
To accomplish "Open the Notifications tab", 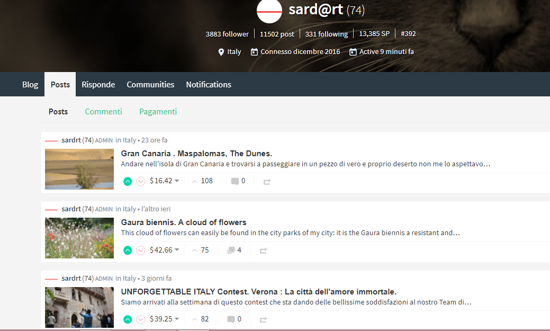I will click(209, 85).
